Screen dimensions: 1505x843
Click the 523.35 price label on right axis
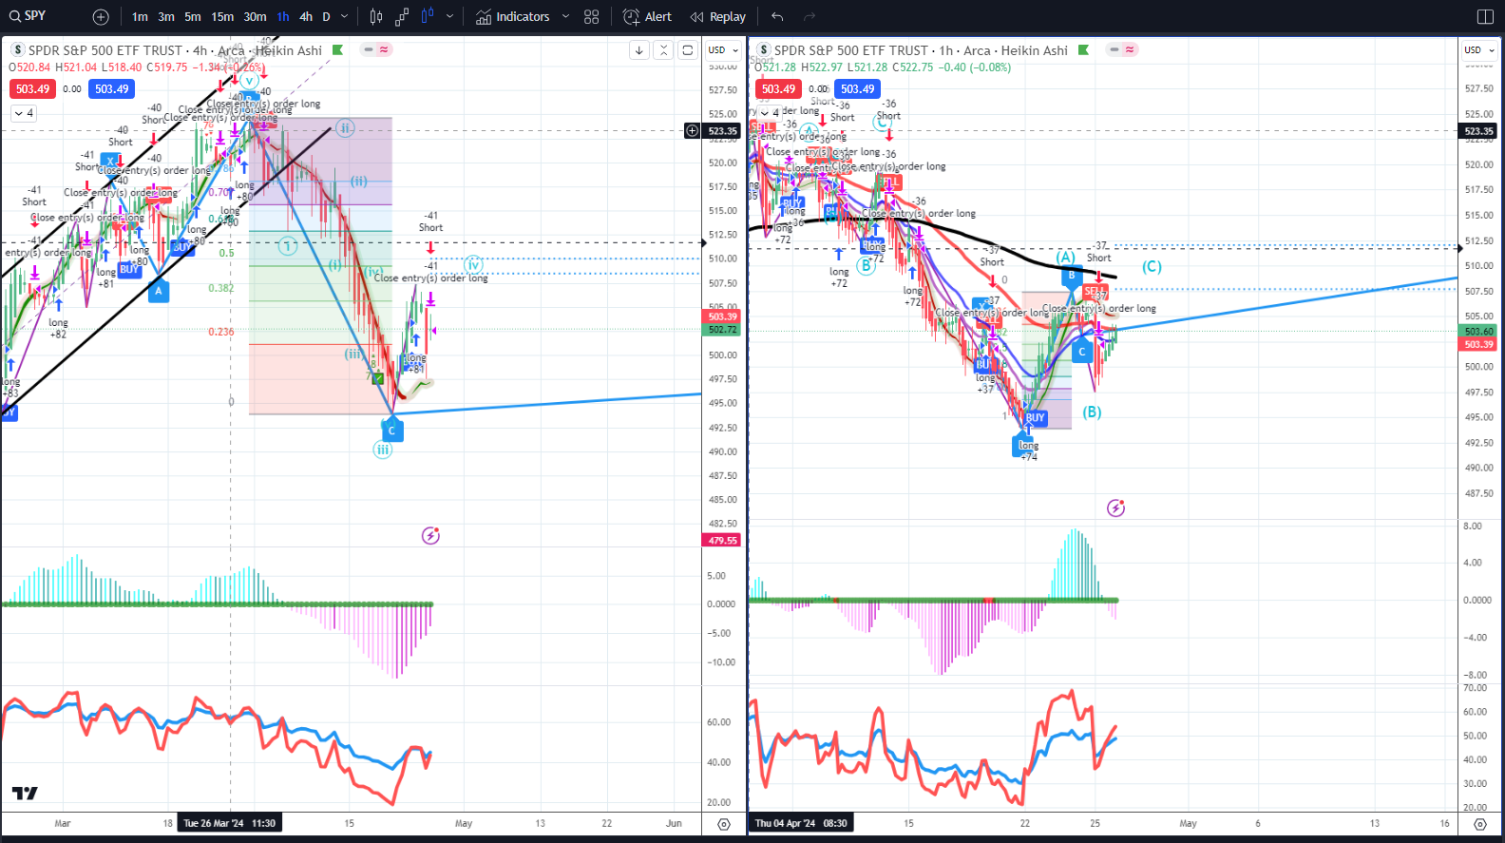point(1478,131)
